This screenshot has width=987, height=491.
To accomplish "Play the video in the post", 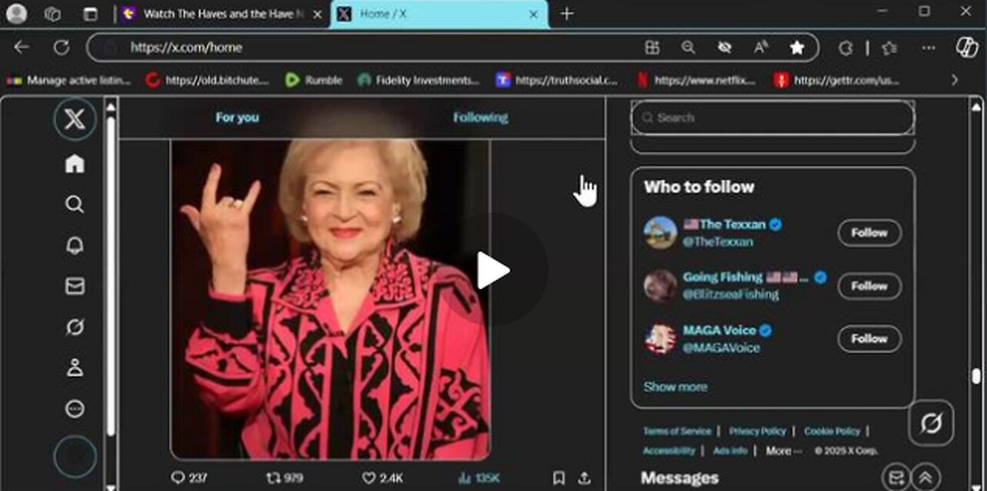I will [493, 271].
